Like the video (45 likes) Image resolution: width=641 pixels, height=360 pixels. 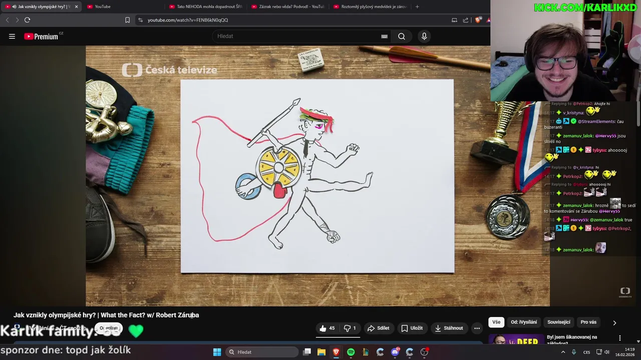pyautogui.click(x=328, y=328)
